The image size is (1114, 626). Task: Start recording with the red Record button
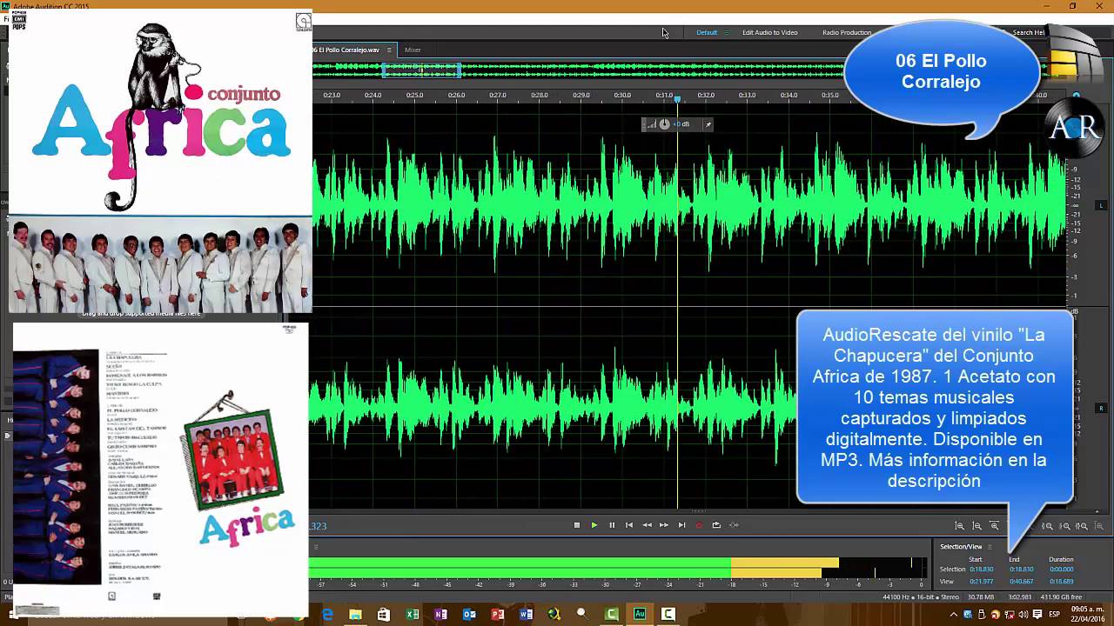click(x=699, y=525)
